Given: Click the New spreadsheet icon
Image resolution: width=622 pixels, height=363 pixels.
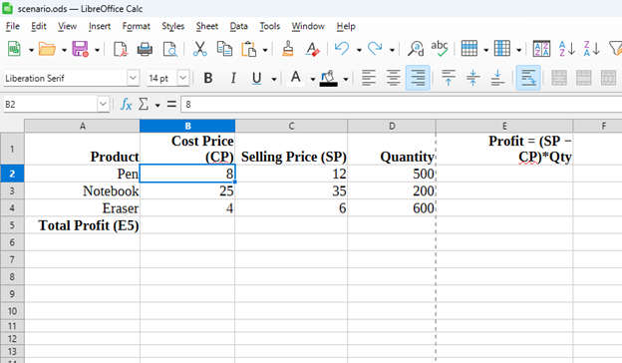Looking at the screenshot, I should pyautogui.click(x=14, y=49).
